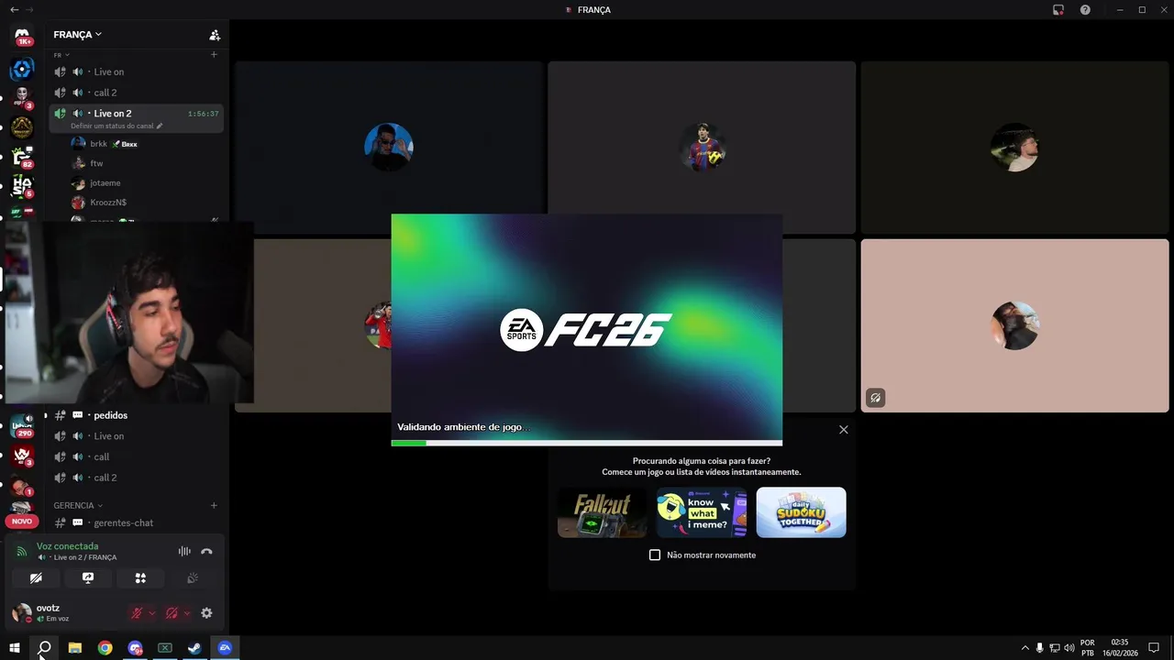Click the invite members icon
1174x660 pixels.
215,35
